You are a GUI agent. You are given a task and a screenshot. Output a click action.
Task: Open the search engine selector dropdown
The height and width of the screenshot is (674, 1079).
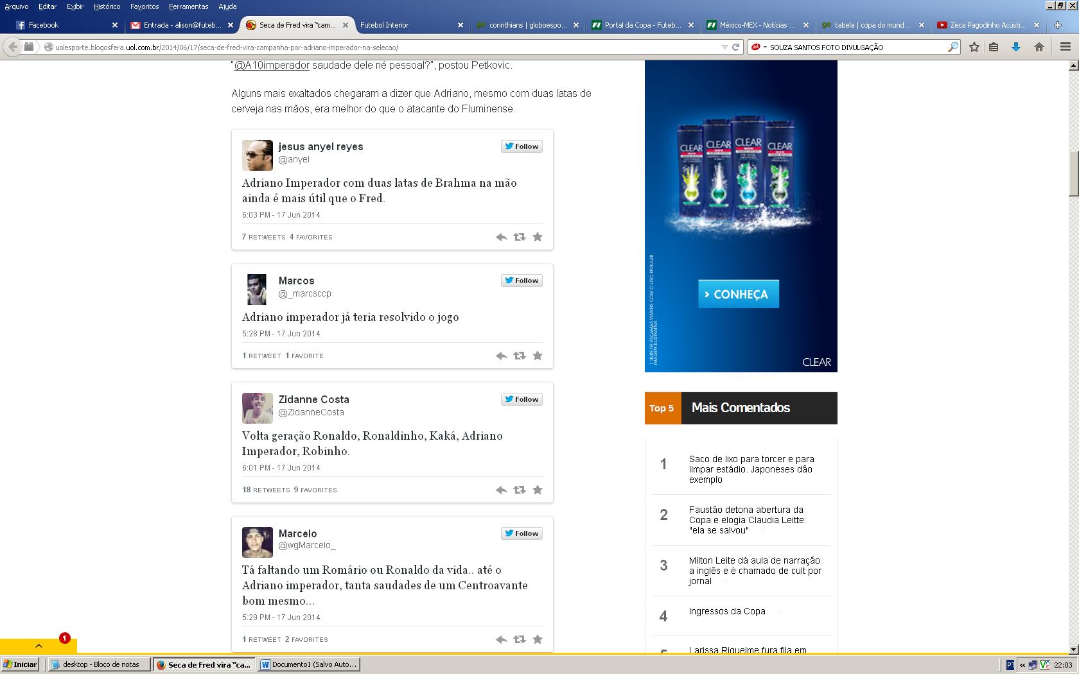point(759,47)
